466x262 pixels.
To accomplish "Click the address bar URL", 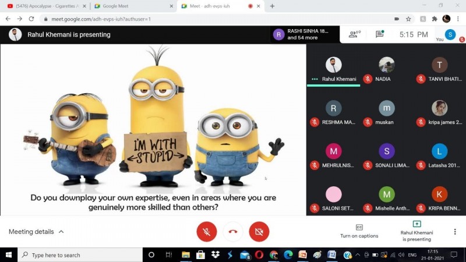I will pos(101,19).
